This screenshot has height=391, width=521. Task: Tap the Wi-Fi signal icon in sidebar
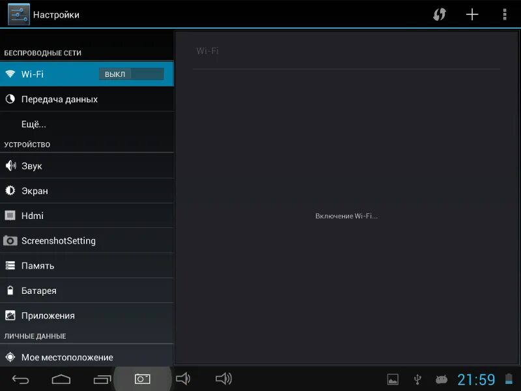[10, 74]
